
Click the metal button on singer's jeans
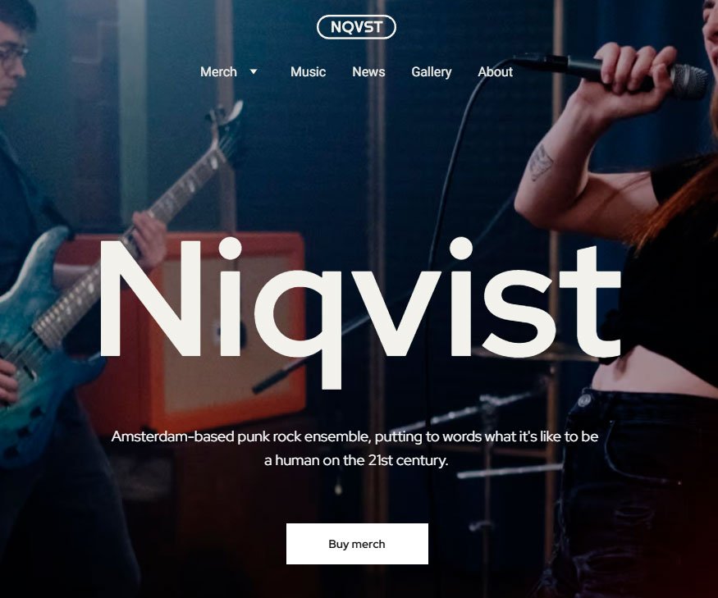pyautogui.click(x=583, y=400)
